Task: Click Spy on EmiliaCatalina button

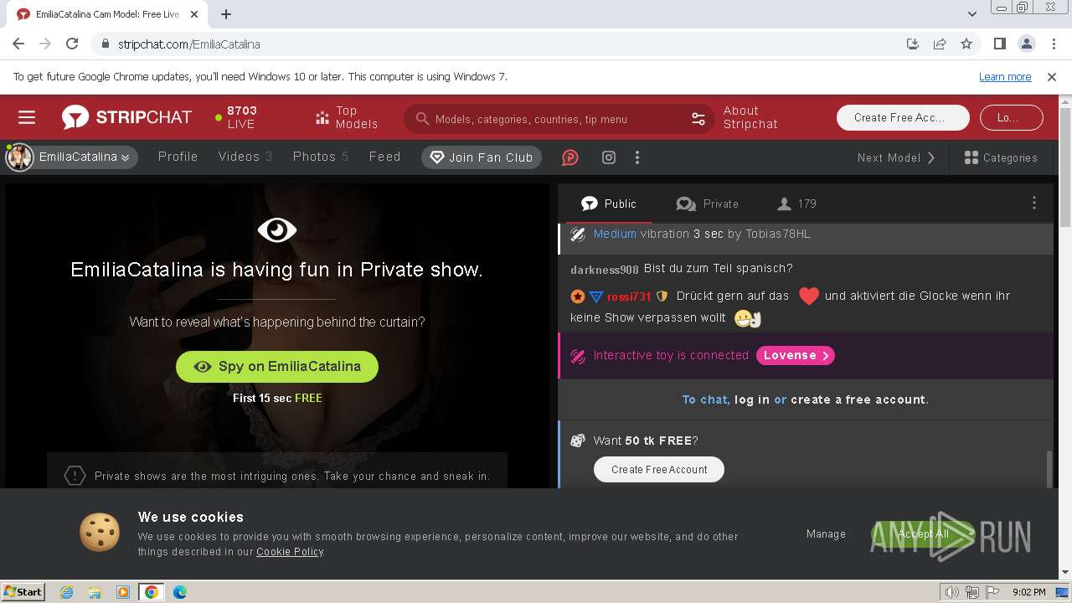Action: (x=277, y=366)
